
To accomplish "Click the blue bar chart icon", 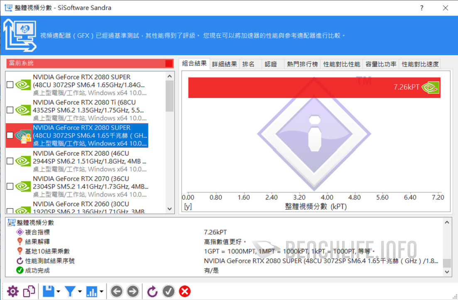I will click(92, 291).
